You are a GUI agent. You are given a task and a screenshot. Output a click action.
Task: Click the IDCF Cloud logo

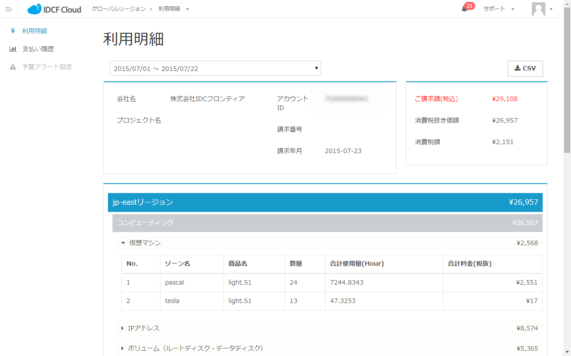(x=54, y=9)
